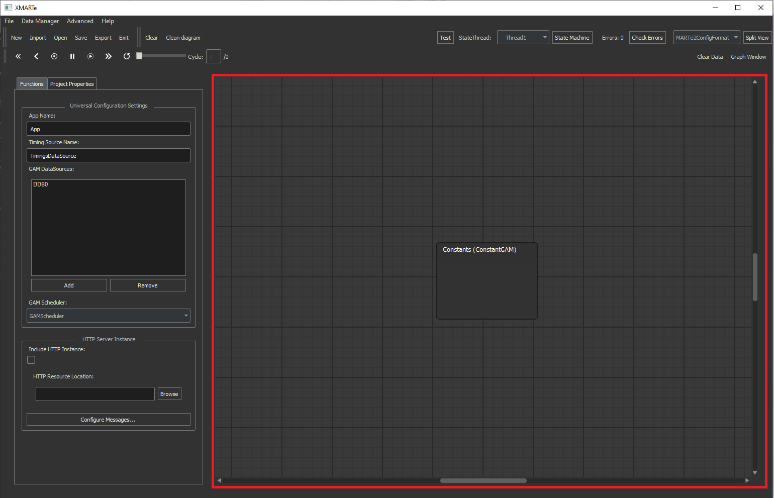Open the Data Manager menu
Screen dimensions: 774x498
click(40, 21)
